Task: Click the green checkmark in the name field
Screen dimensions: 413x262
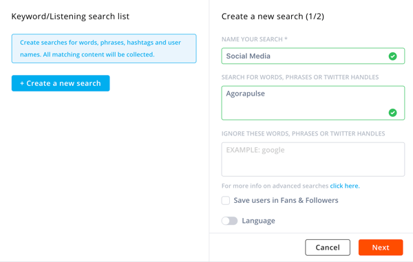Action: tap(392, 56)
